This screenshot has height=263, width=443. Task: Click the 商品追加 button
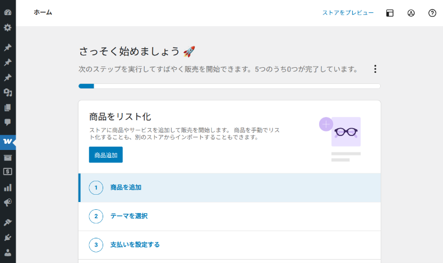(x=105, y=155)
